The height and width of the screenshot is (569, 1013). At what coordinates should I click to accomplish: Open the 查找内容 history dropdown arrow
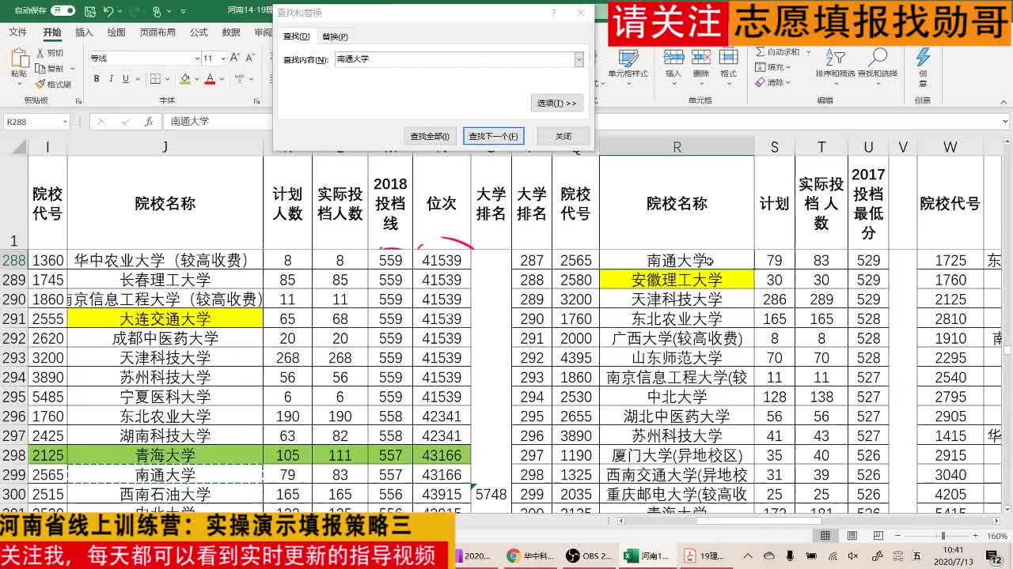(579, 59)
